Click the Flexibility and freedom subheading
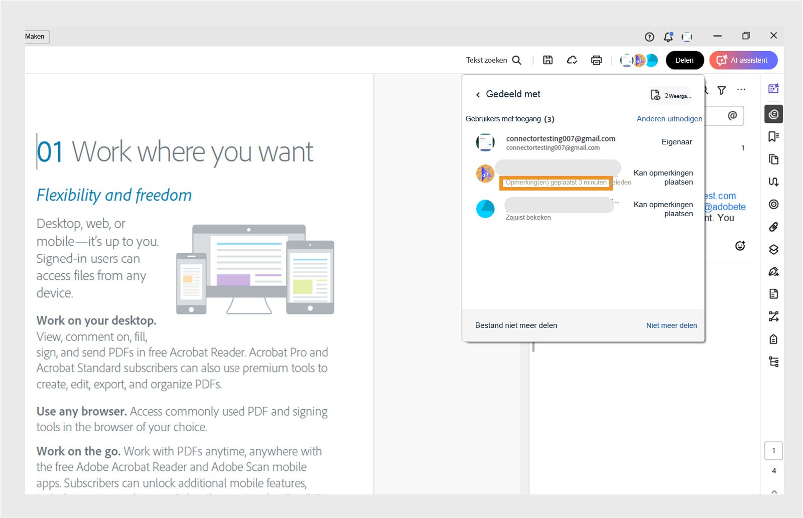The height and width of the screenshot is (518, 803). pos(114,195)
